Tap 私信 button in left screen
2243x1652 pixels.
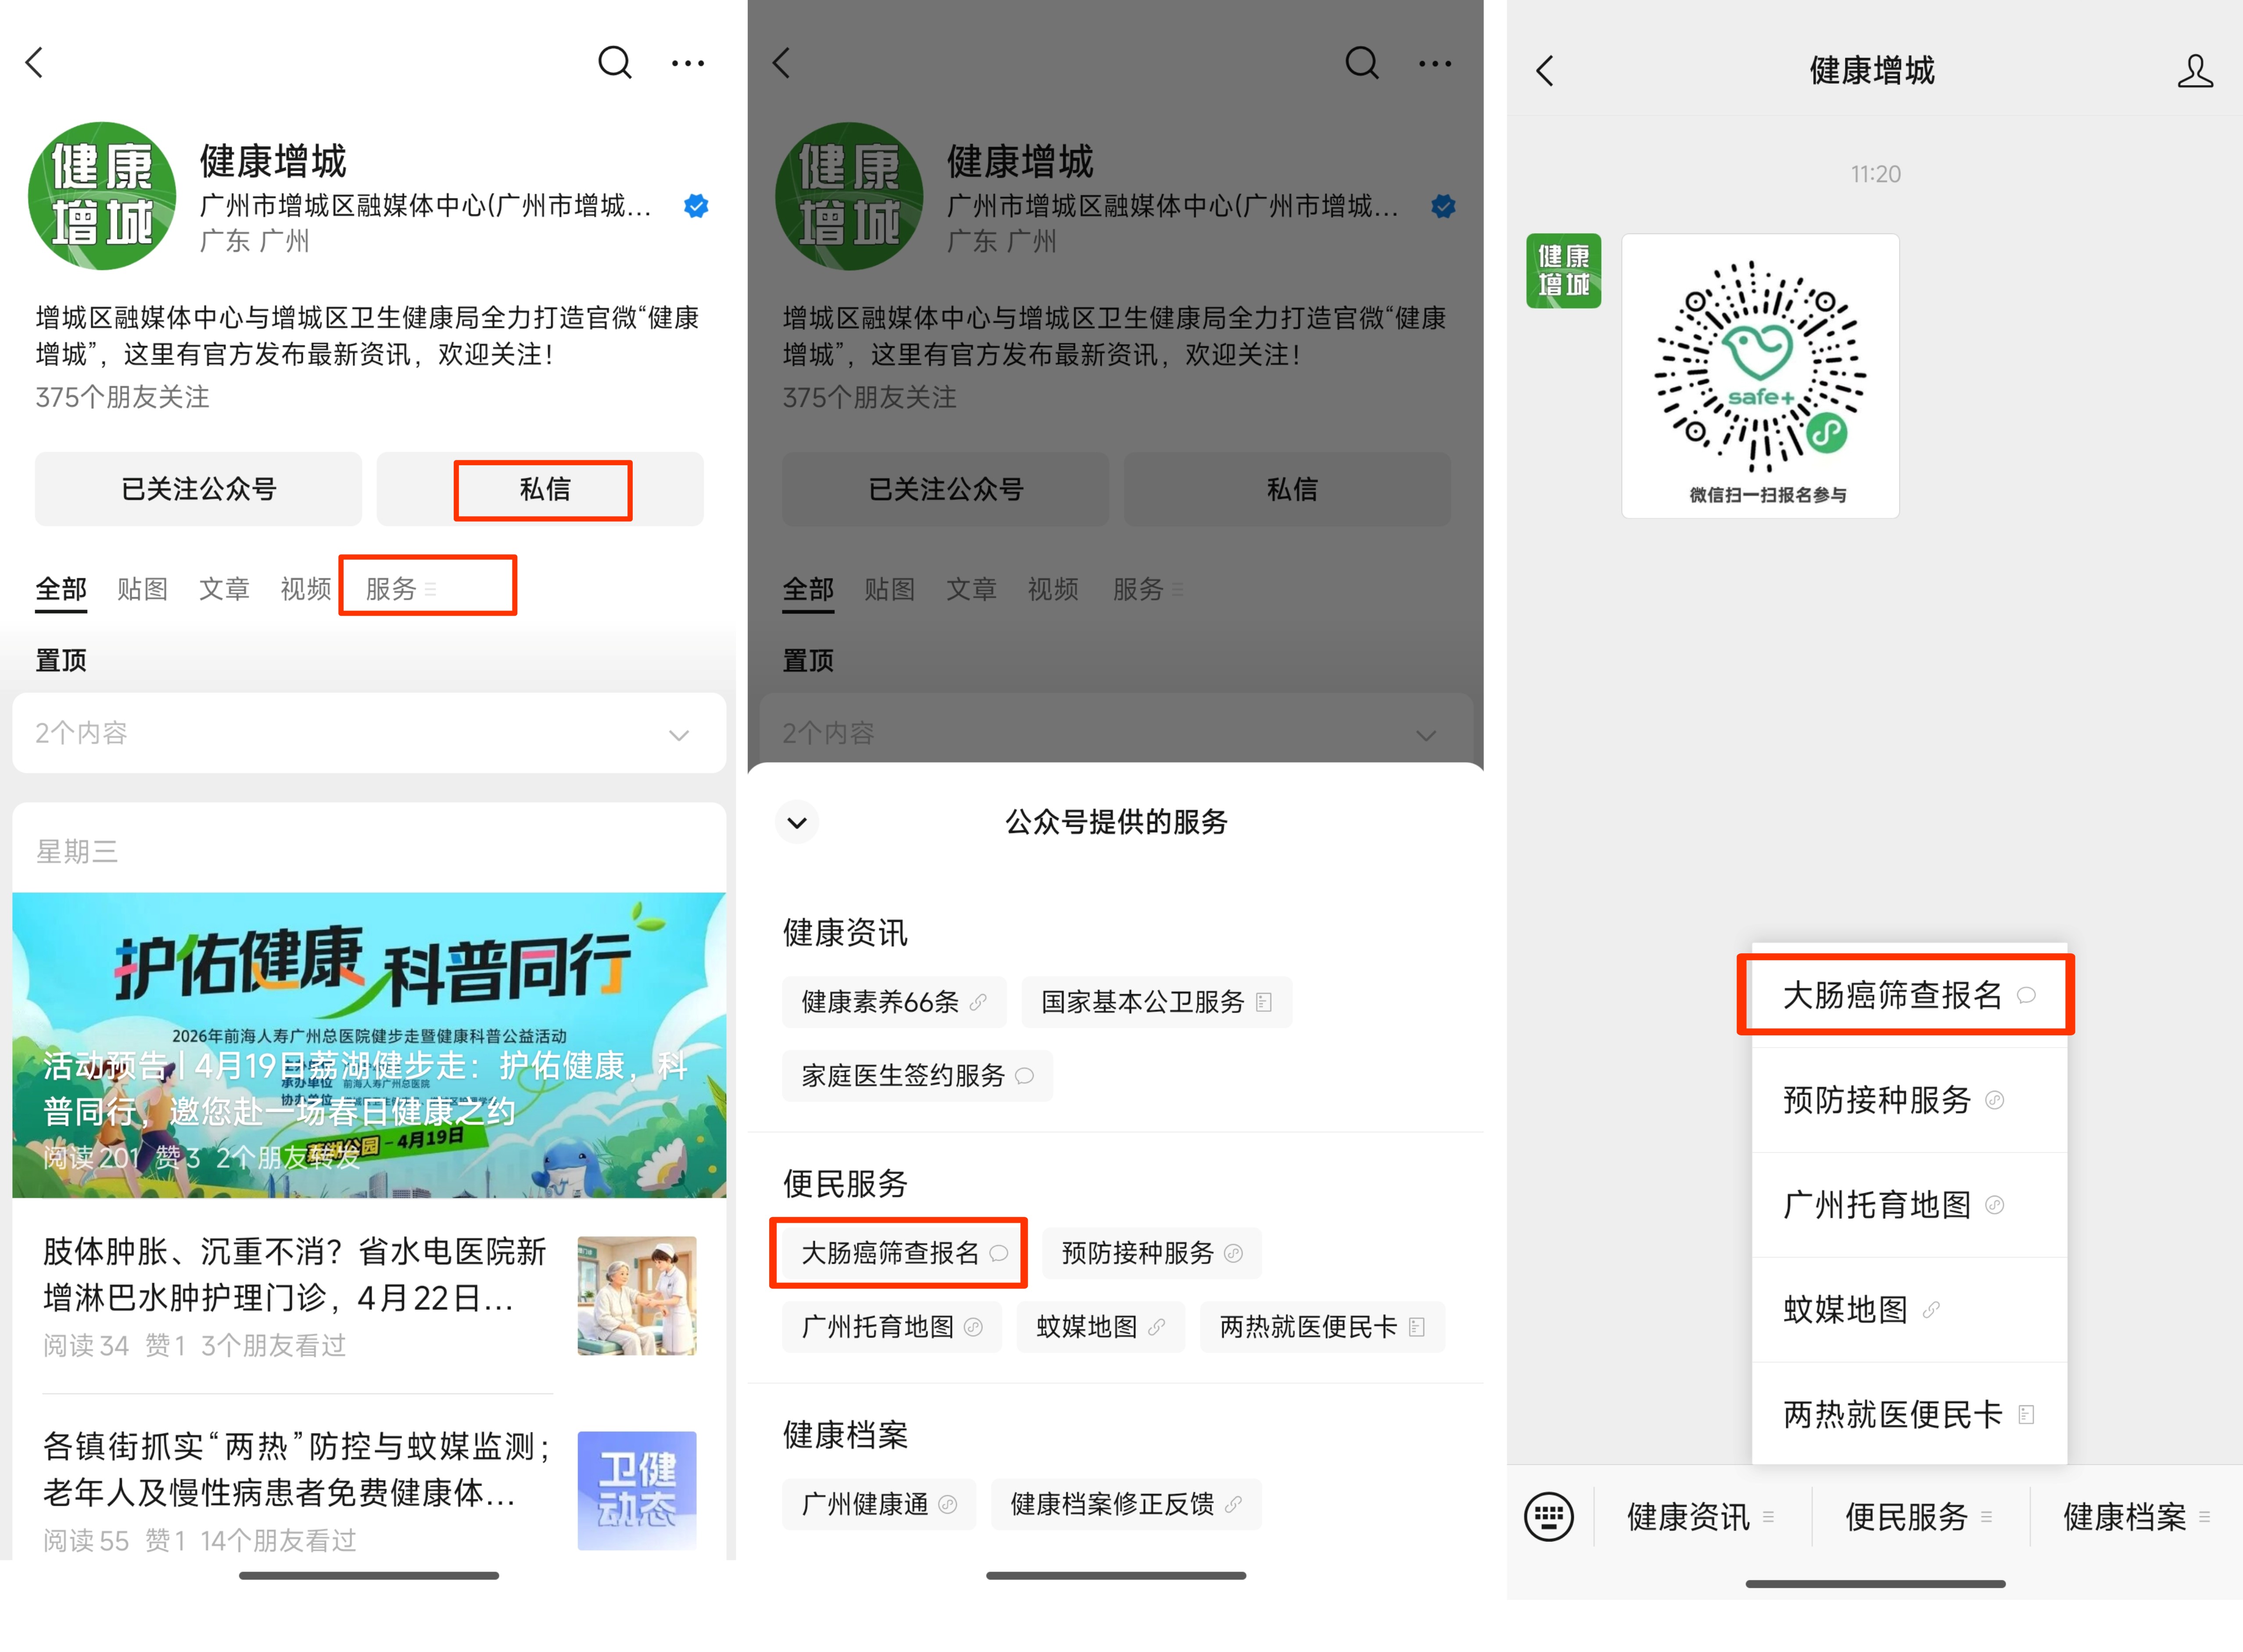[540, 489]
